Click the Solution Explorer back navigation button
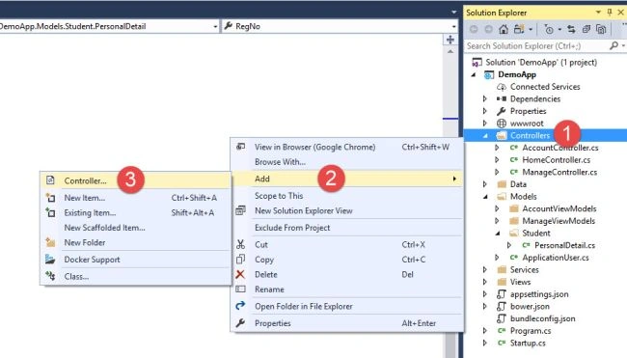 click(474, 29)
